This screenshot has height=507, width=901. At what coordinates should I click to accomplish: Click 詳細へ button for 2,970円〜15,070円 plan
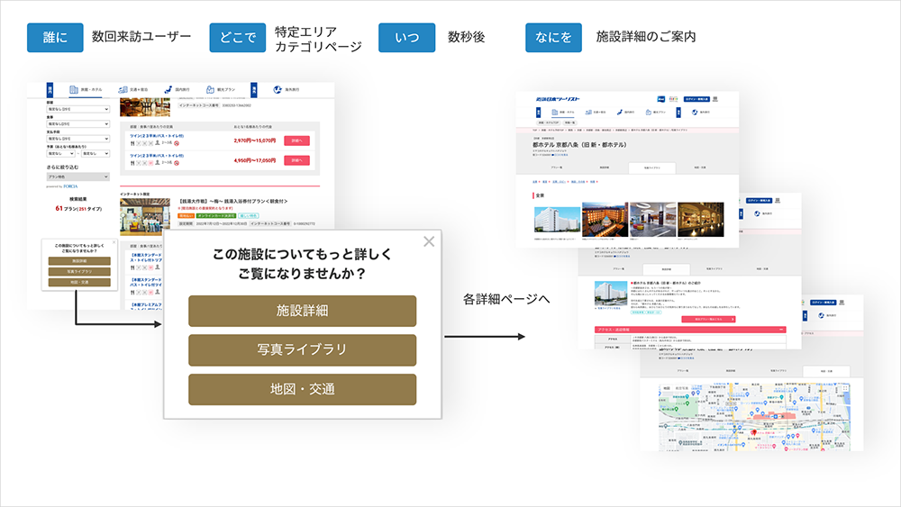(x=297, y=140)
